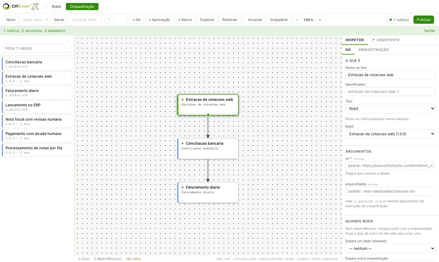Click the CITSmart X logo
439x262 pixels.
coord(21,6)
